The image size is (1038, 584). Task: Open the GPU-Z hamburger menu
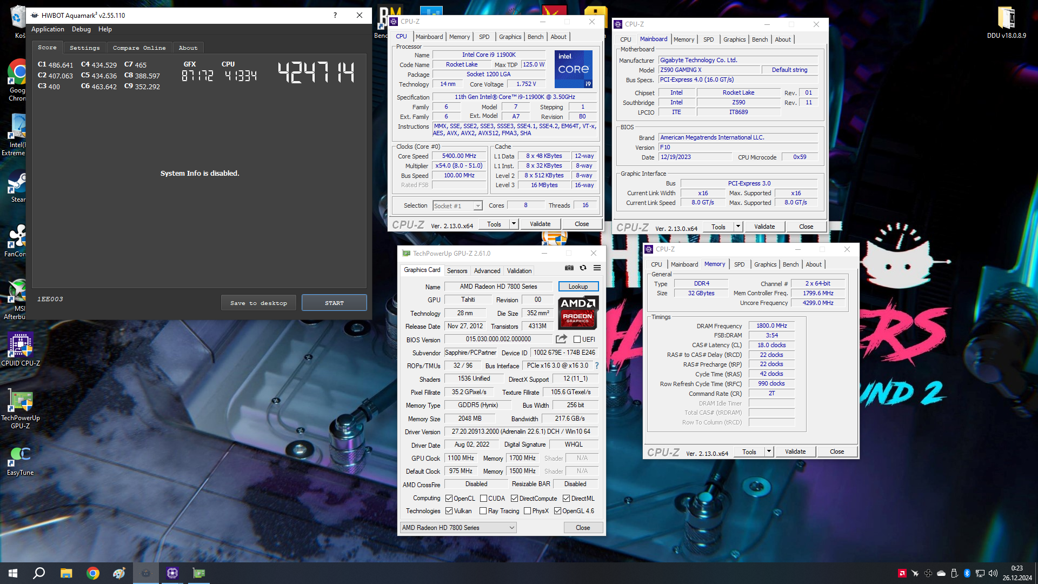597,268
